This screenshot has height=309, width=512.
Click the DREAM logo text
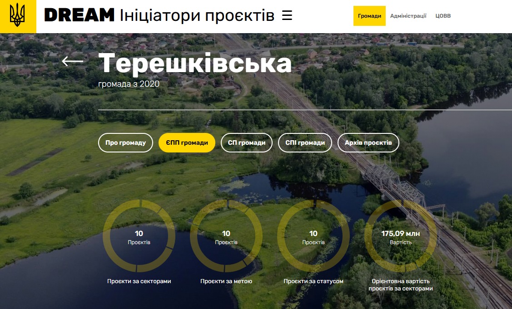pyautogui.click(x=80, y=16)
